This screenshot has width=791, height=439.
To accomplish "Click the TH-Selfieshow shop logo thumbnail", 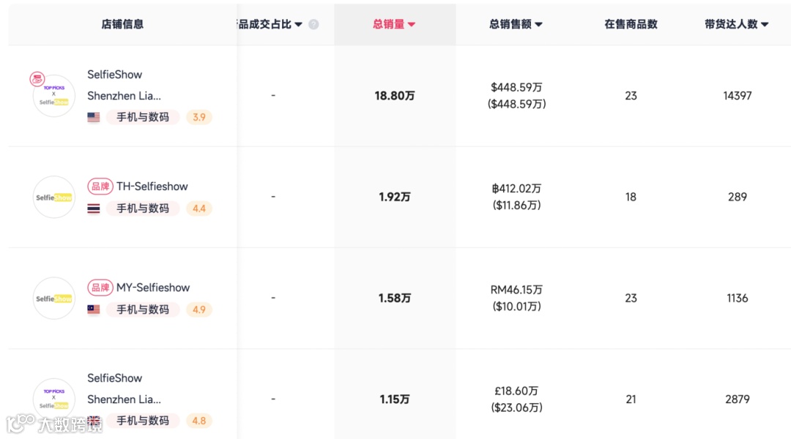I will pyautogui.click(x=54, y=198).
